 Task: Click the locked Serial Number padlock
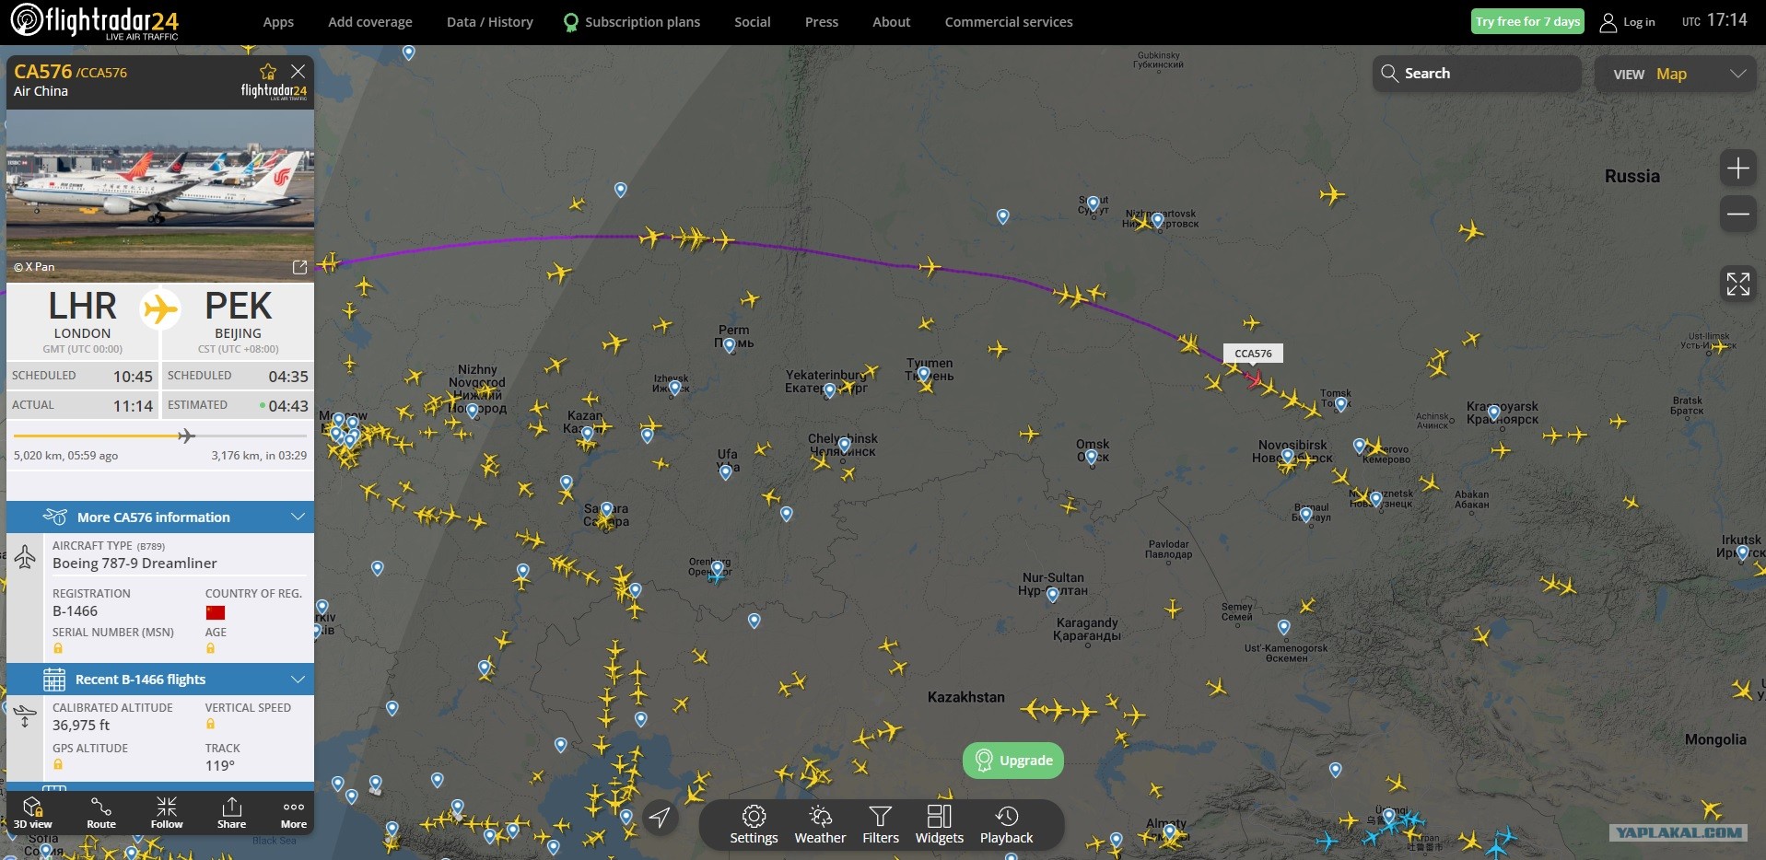pos(58,648)
